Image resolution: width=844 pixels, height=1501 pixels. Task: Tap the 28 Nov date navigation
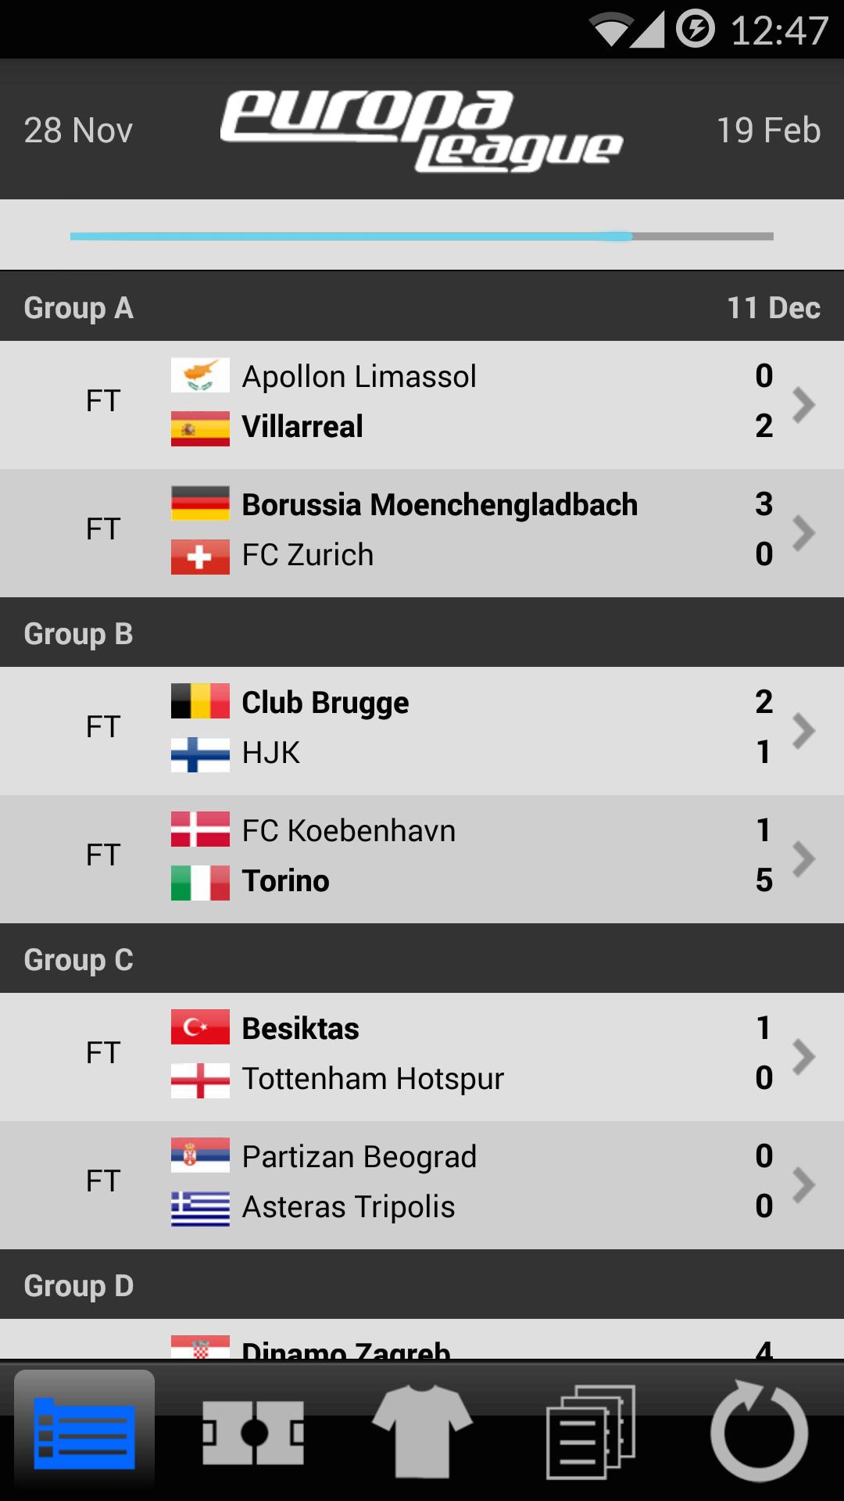point(77,131)
